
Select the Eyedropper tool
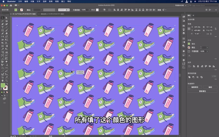(x=2, y=49)
